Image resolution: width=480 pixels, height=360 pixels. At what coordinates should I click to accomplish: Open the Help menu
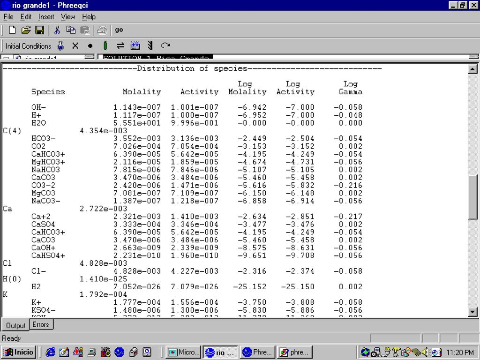tap(89, 17)
